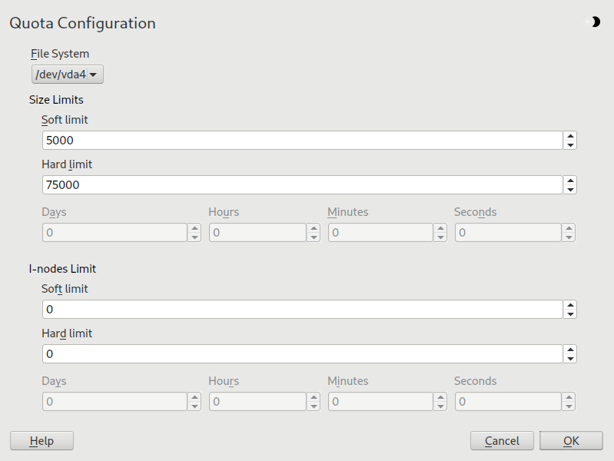614x461 pixels.
Task: Increase I-nodes hard limit with up arrow
Action: pyautogui.click(x=570, y=350)
